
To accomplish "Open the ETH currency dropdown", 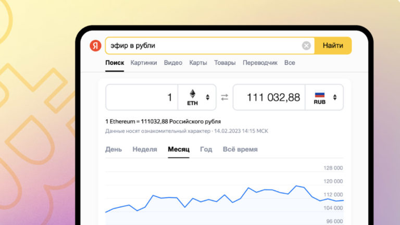I will (x=208, y=97).
